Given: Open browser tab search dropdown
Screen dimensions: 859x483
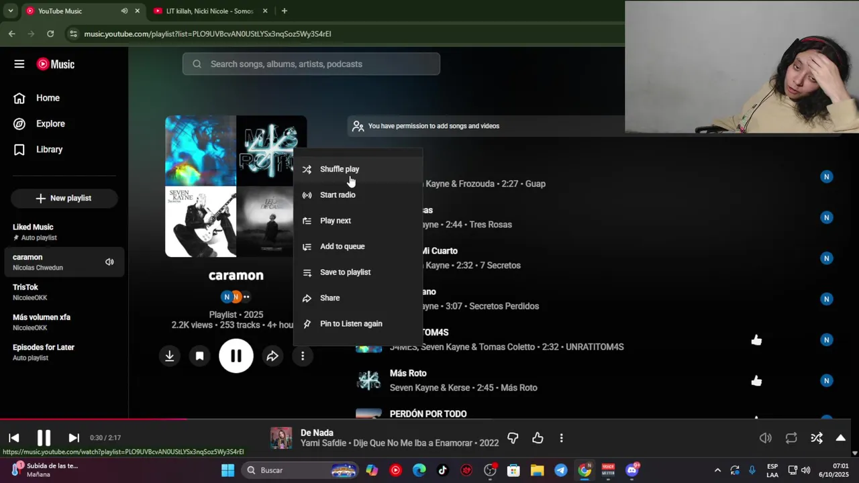Looking at the screenshot, I should pyautogui.click(x=10, y=11).
